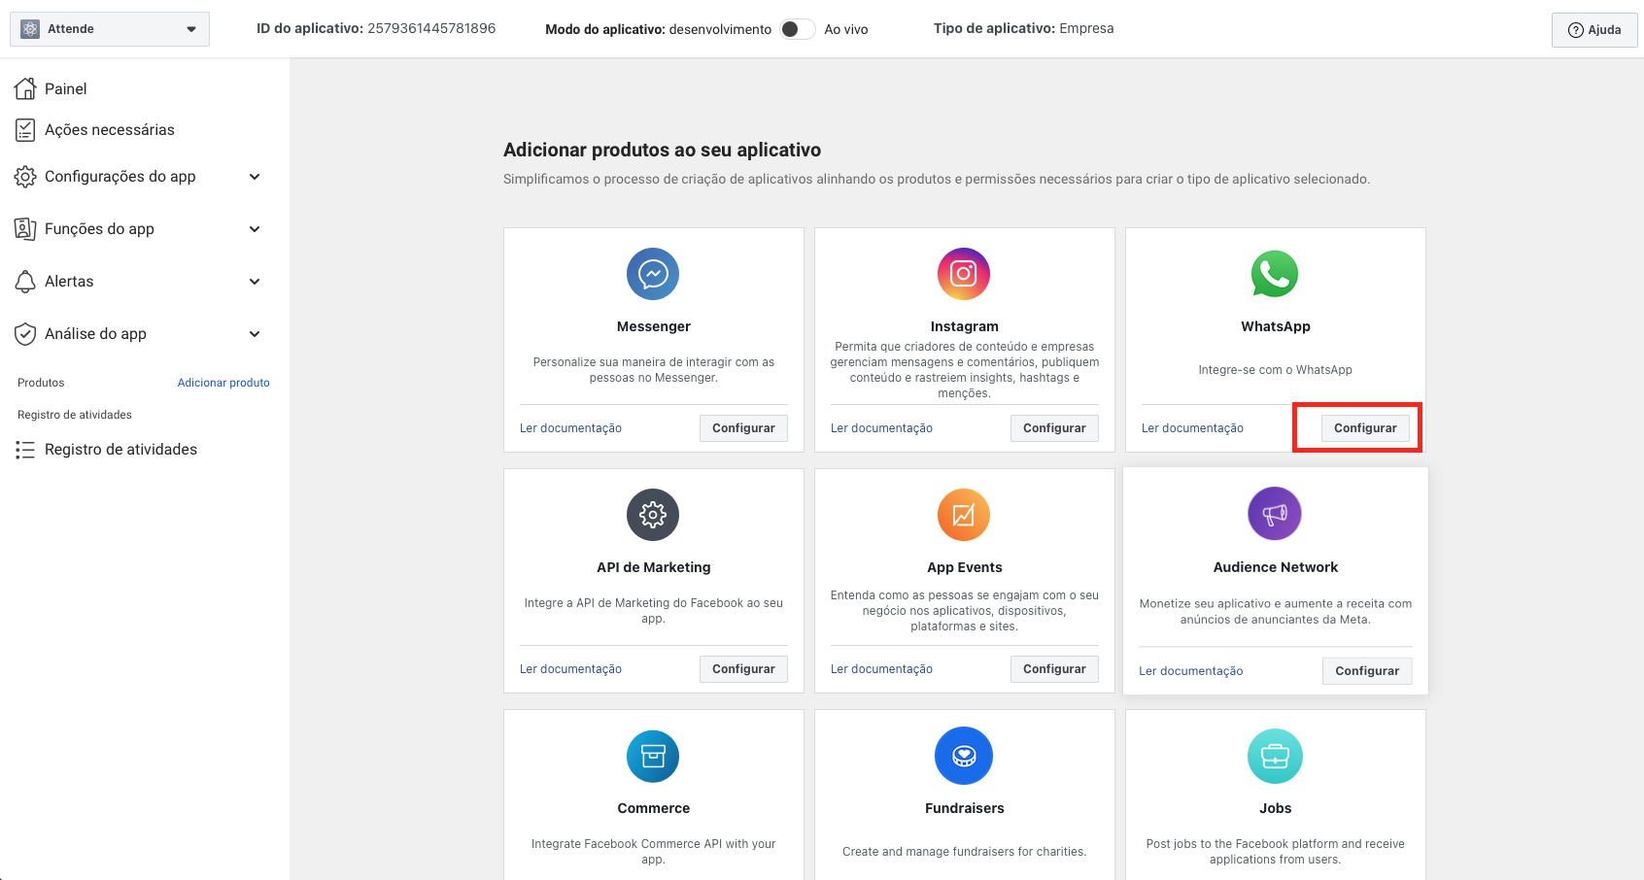Open the Attende app selector dropdown
Viewport: 1644px width, 880px height.
coord(110,29)
